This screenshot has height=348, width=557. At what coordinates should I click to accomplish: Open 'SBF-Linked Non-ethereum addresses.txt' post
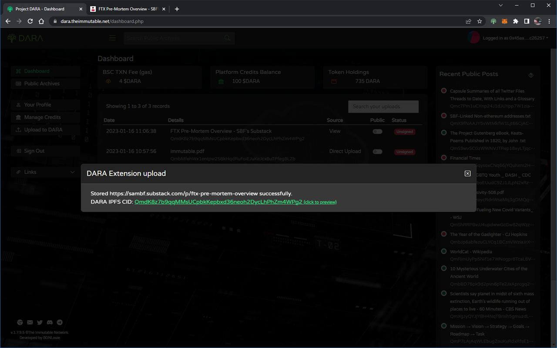coord(490,116)
